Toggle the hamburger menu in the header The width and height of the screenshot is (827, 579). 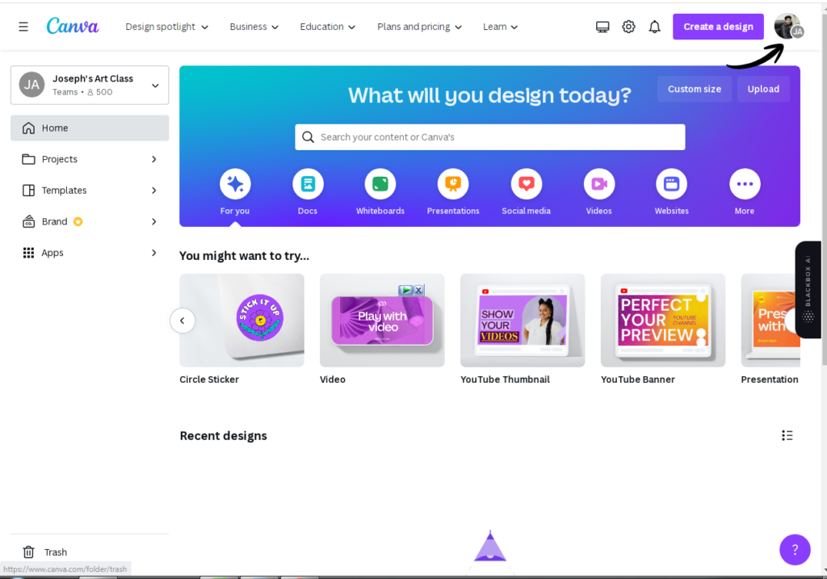[23, 27]
